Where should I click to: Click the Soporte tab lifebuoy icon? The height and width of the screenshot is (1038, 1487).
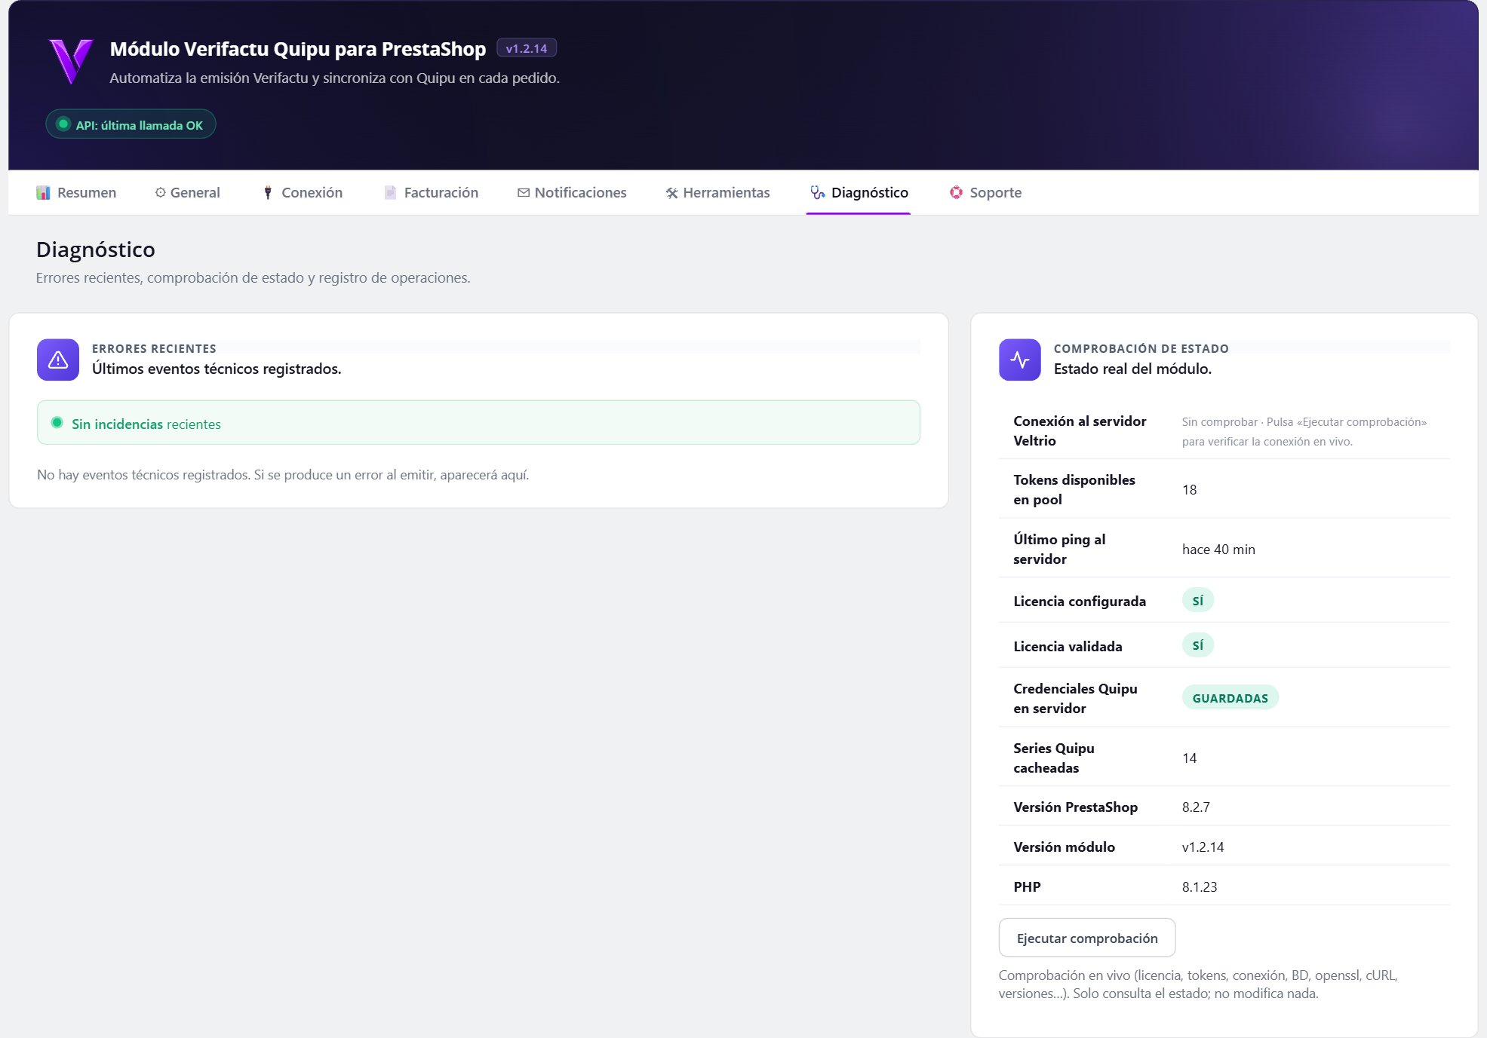click(956, 193)
